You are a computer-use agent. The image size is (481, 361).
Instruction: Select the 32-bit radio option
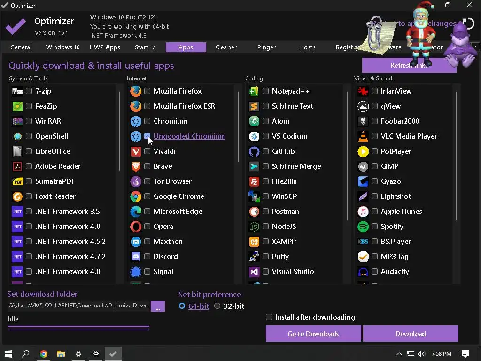pyautogui.click(x=217, y=306)
